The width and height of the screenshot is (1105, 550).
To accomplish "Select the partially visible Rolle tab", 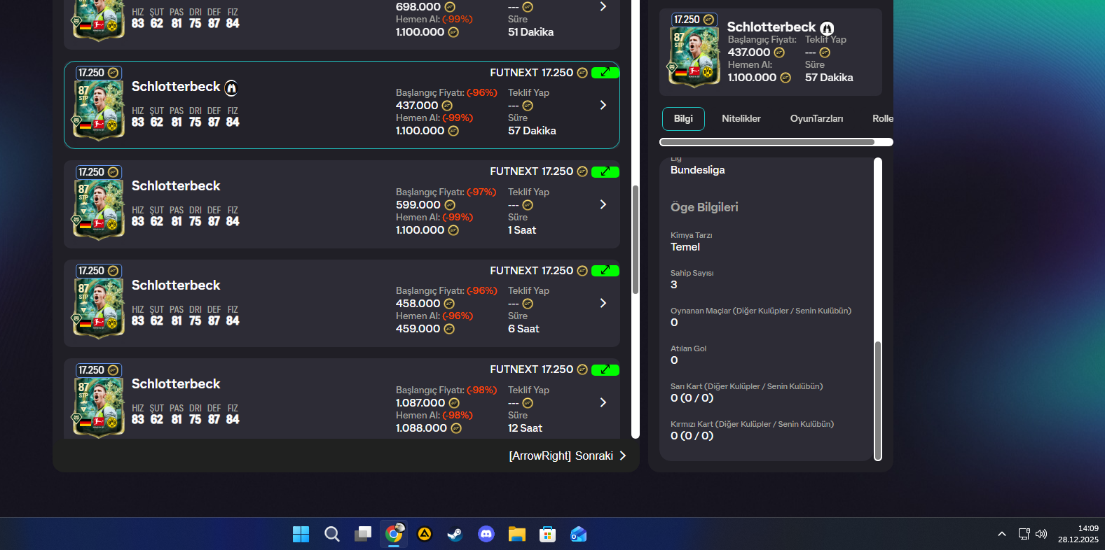I will 883,119.
